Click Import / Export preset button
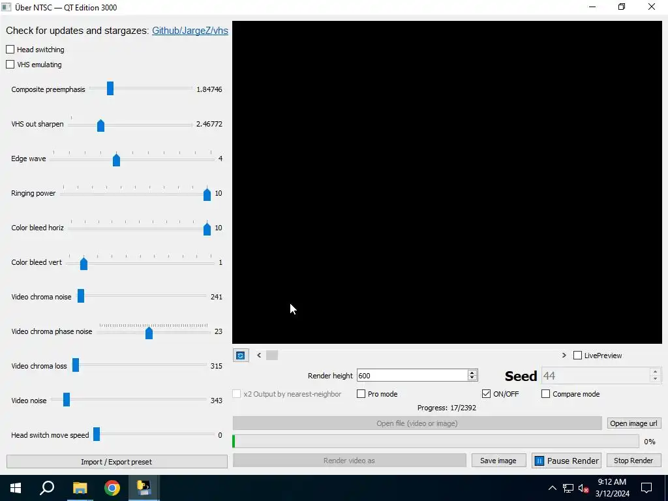668x501 pixels. tap(117, 462)
